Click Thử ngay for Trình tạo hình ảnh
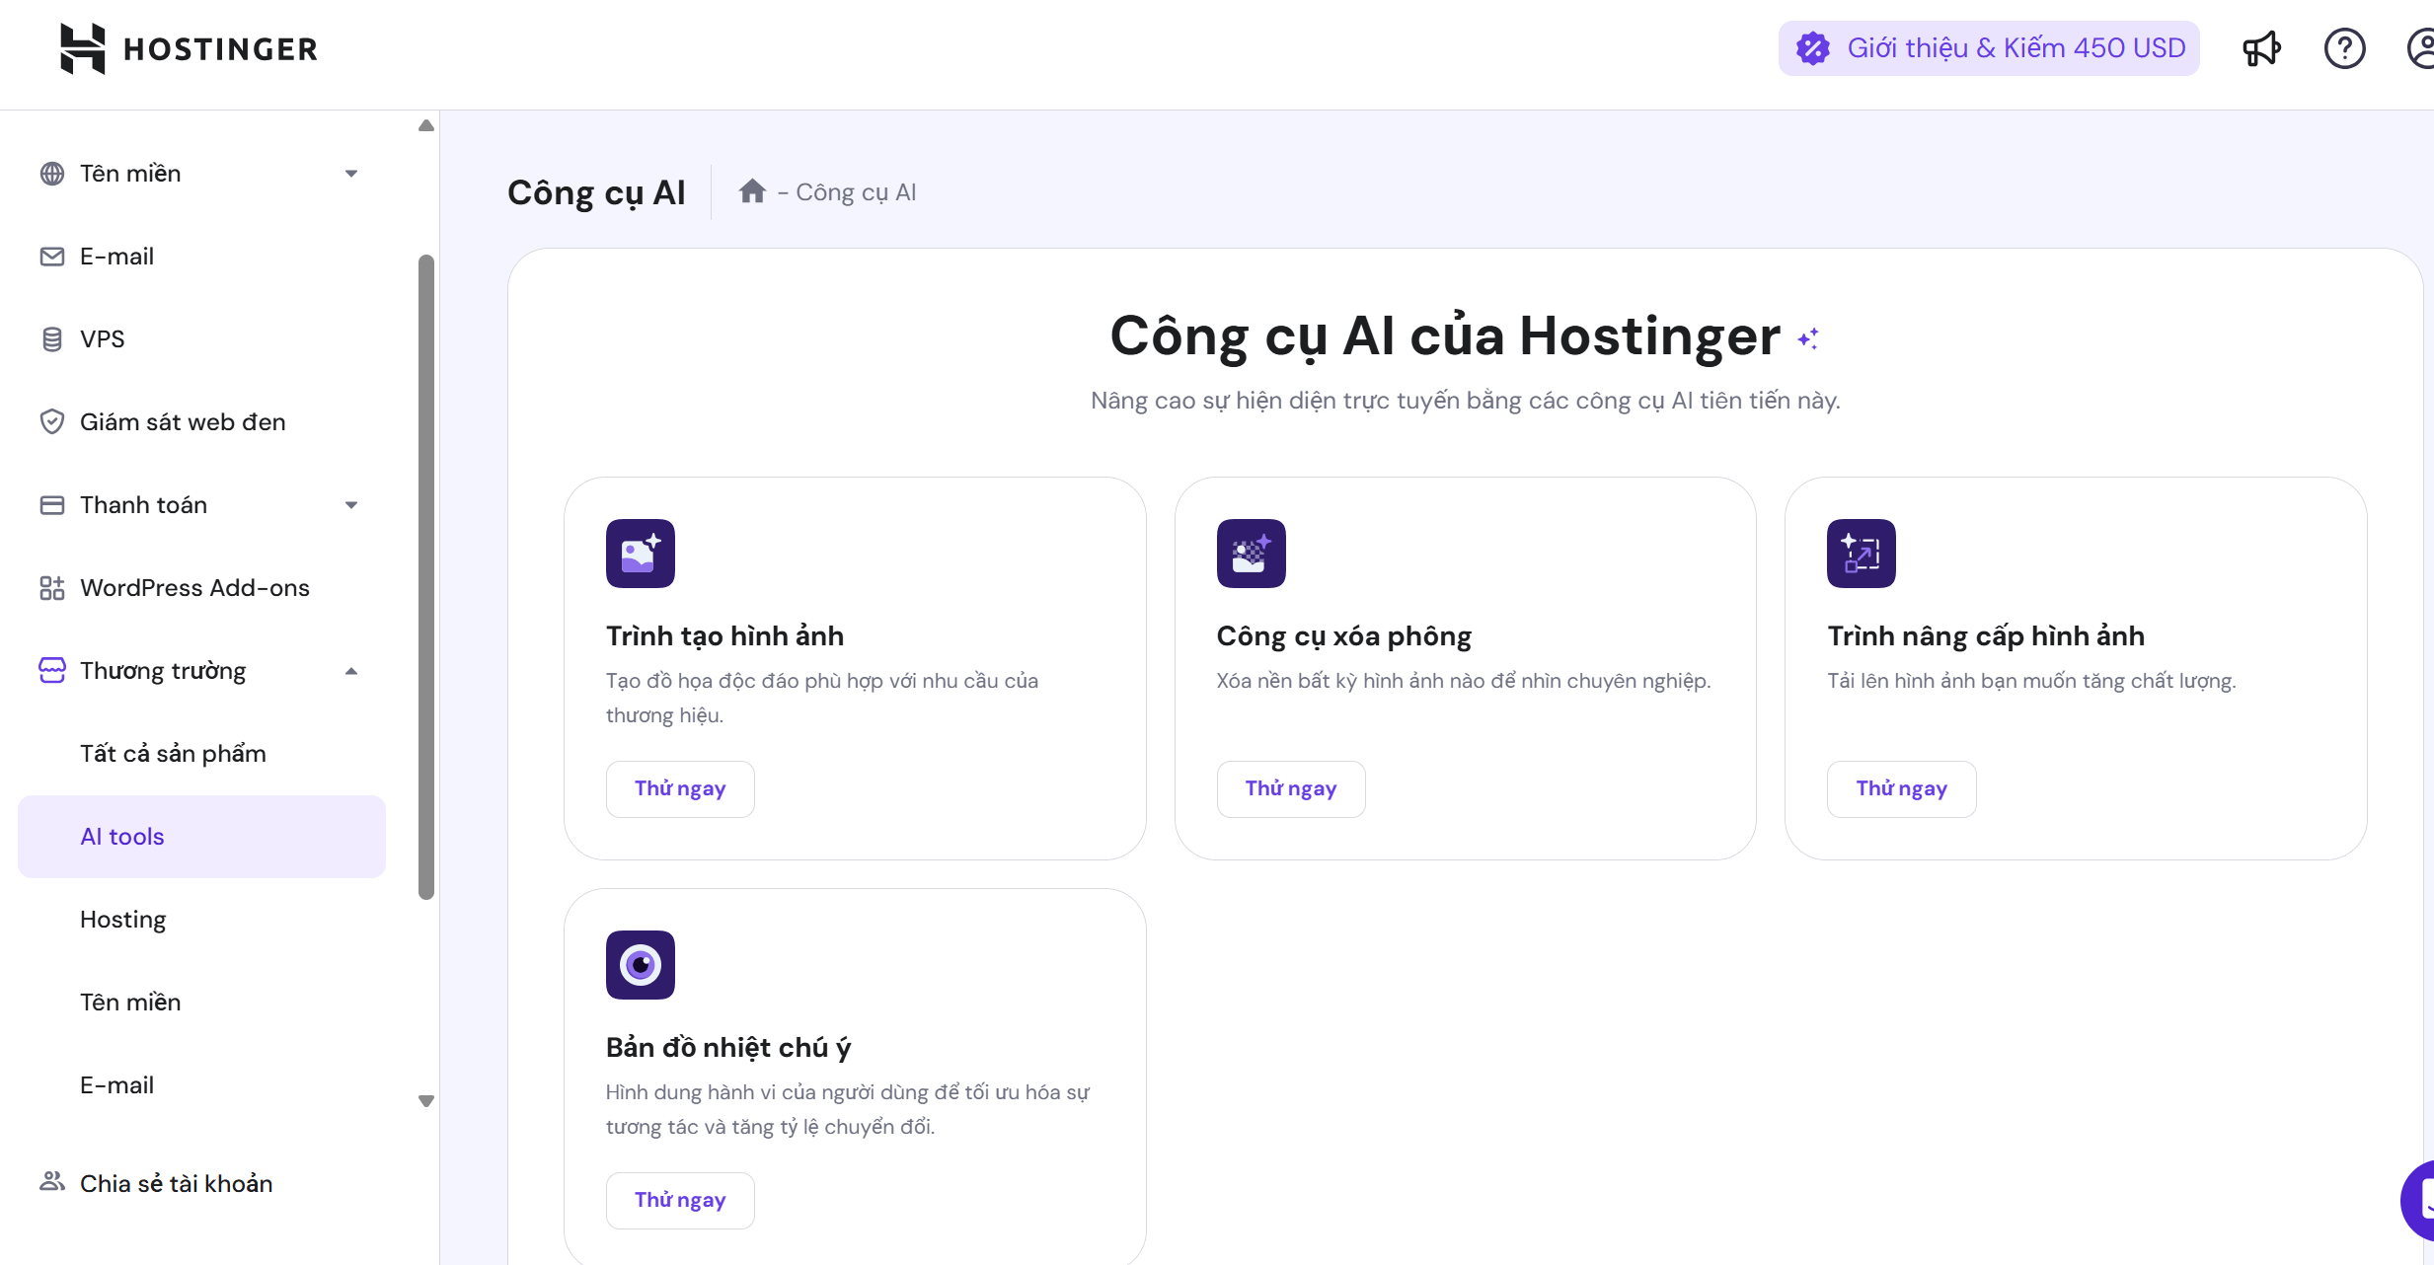 680,788
